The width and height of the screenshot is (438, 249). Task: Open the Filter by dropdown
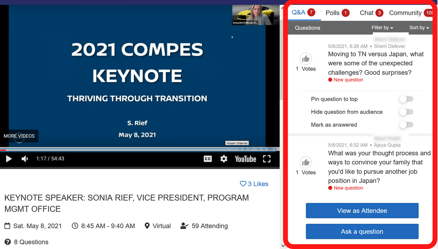click(x=382, y=28)
